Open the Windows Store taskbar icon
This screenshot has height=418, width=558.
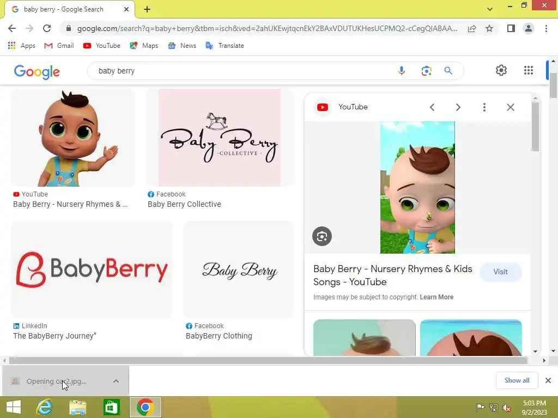[x=111, y=407]
